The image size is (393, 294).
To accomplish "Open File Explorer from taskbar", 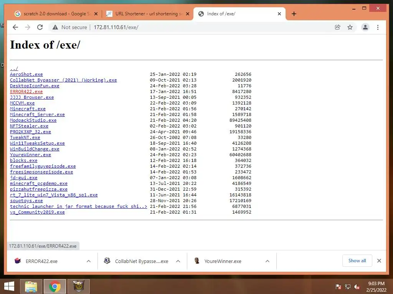I will coord(31,286).
